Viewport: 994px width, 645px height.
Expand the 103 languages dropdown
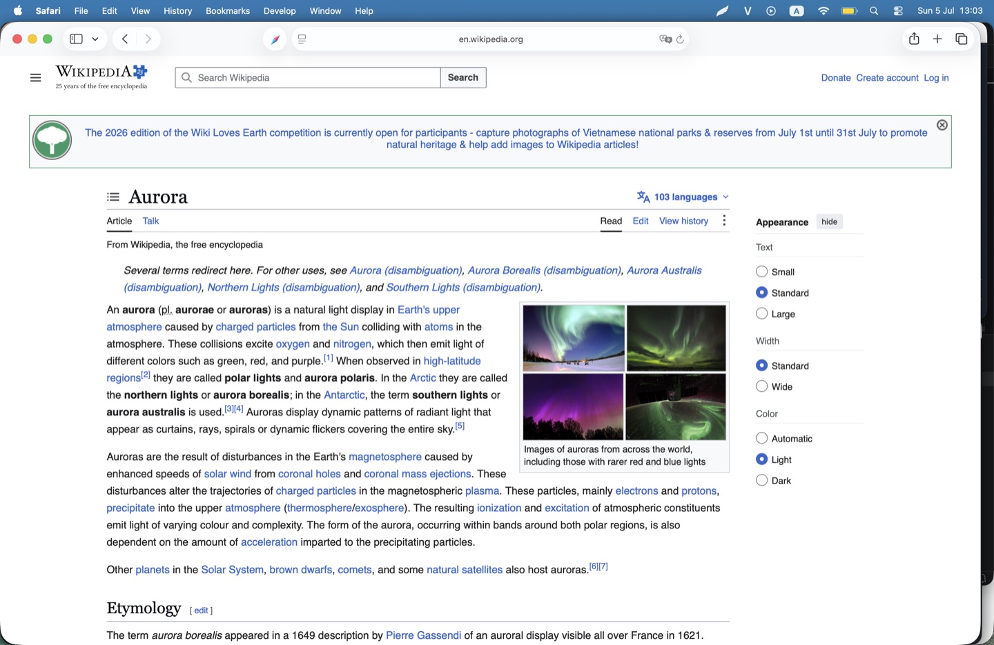click(x=683, y=197)
